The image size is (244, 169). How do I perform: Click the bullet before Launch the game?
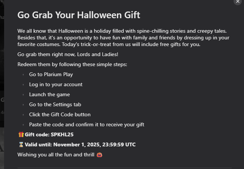pos(23,95)
